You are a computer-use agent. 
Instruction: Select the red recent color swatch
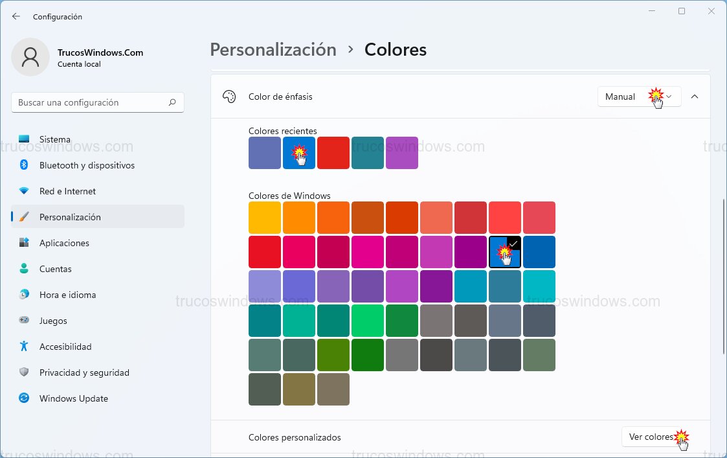pos(333,153)
